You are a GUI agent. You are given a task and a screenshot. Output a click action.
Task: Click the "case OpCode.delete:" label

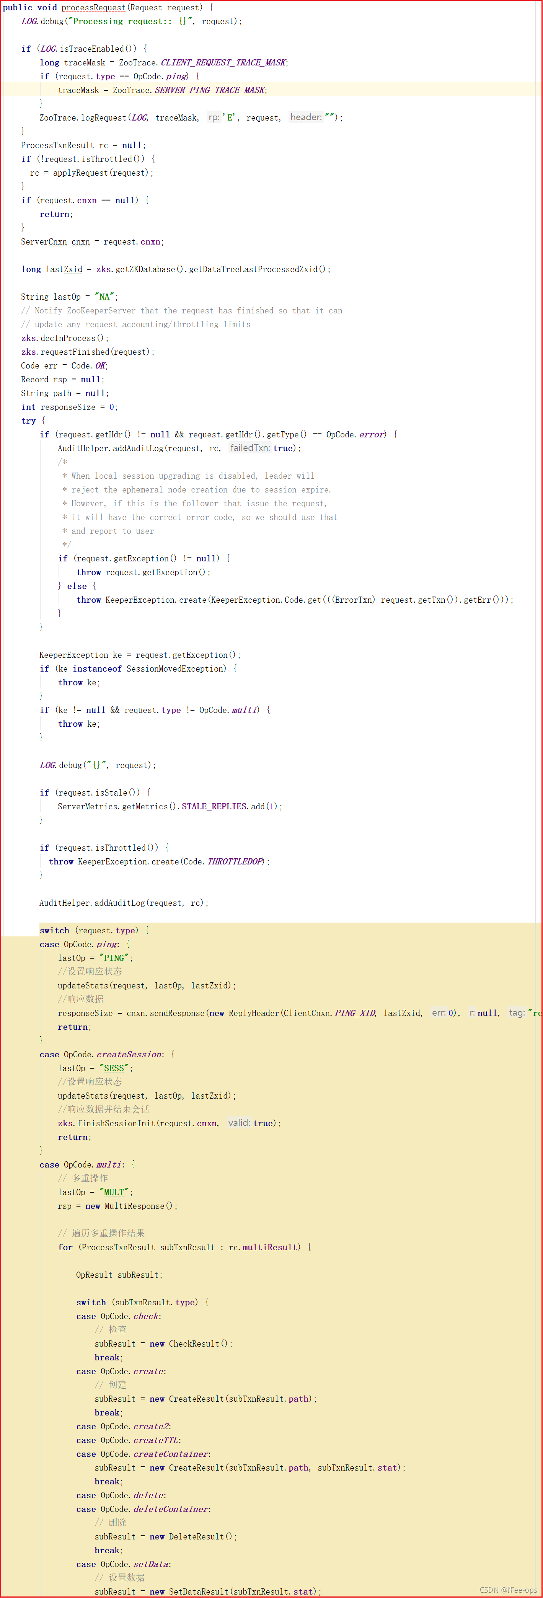122,1496
